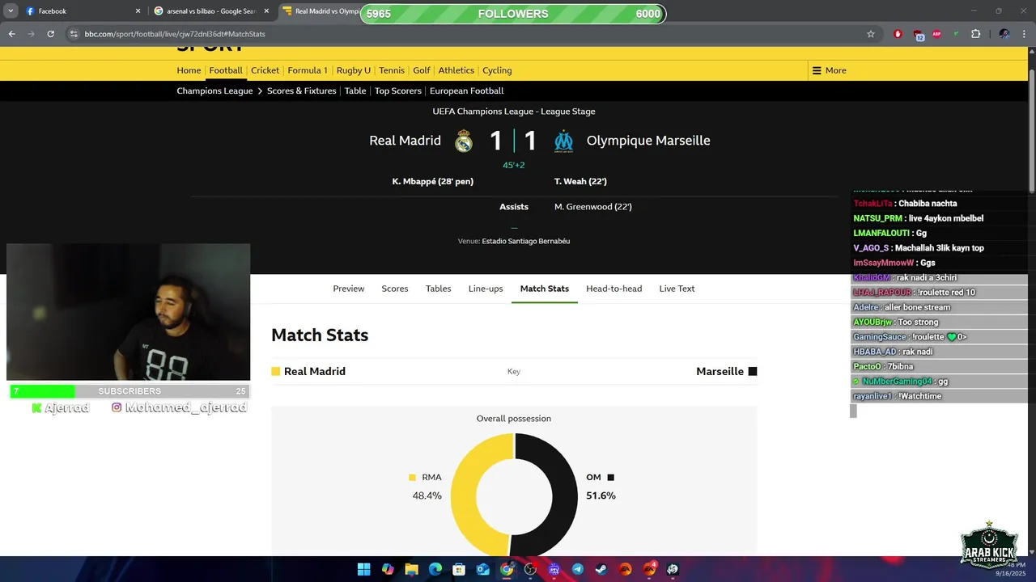Open File Explorer from the taskbar
The height and width of the screenshot is (582, 1036).
point(411,569)
